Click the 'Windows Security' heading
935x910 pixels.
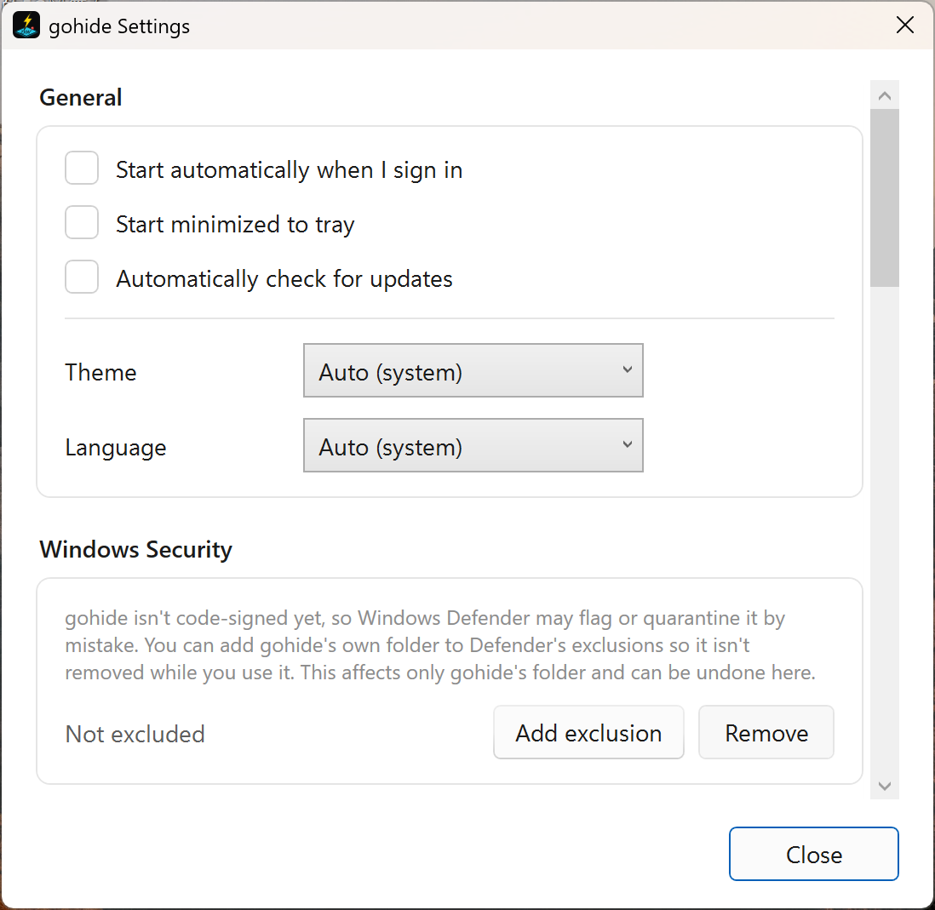136,549
